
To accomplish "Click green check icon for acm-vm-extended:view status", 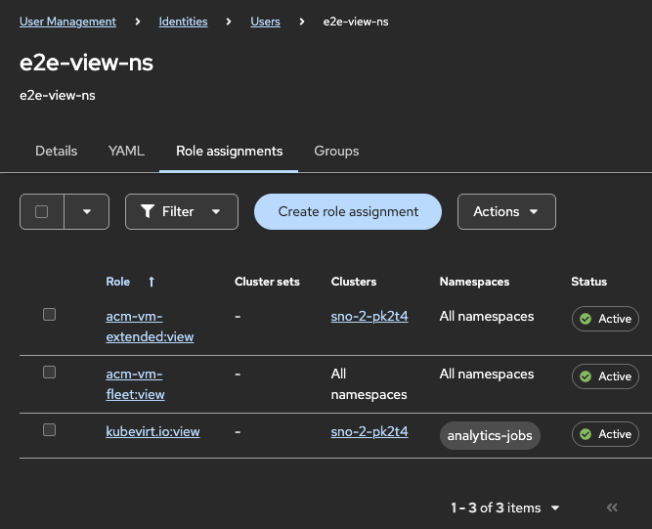I will coord(586,319).
